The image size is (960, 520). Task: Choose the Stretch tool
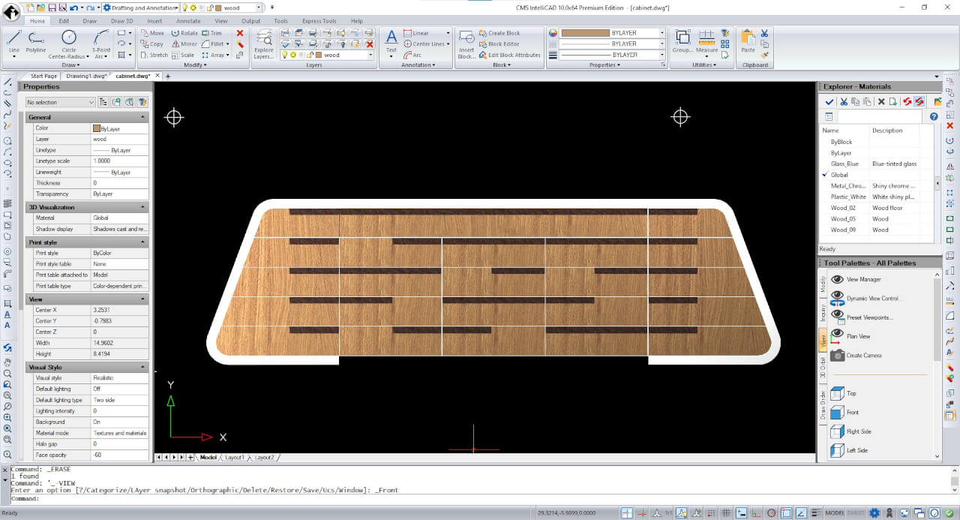coord(154,55)
